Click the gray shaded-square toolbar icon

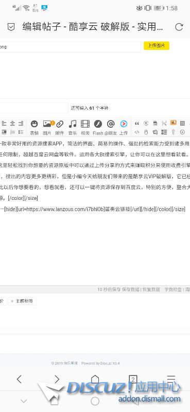[x=183, y=123]
